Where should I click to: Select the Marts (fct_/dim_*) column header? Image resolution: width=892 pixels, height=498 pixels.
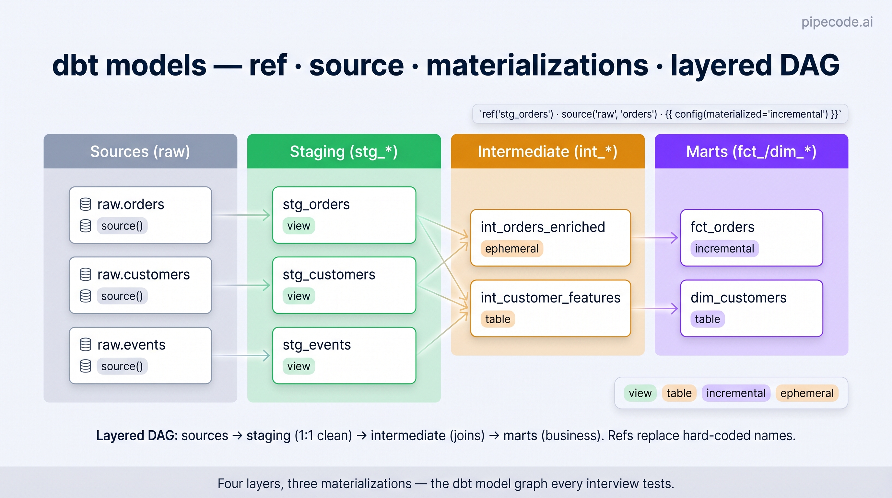pyautogui.click(x=751, y=151)
